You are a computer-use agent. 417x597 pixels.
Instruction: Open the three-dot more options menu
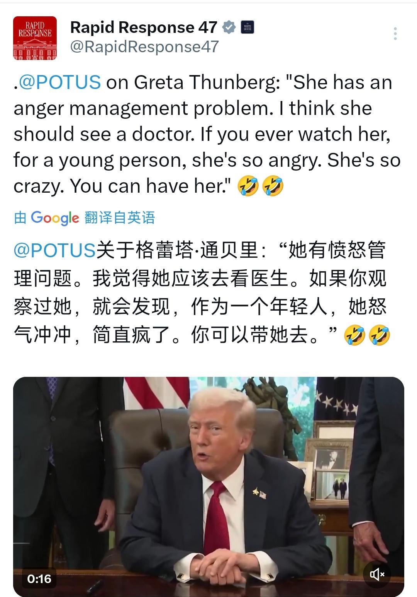coord(395,34)
